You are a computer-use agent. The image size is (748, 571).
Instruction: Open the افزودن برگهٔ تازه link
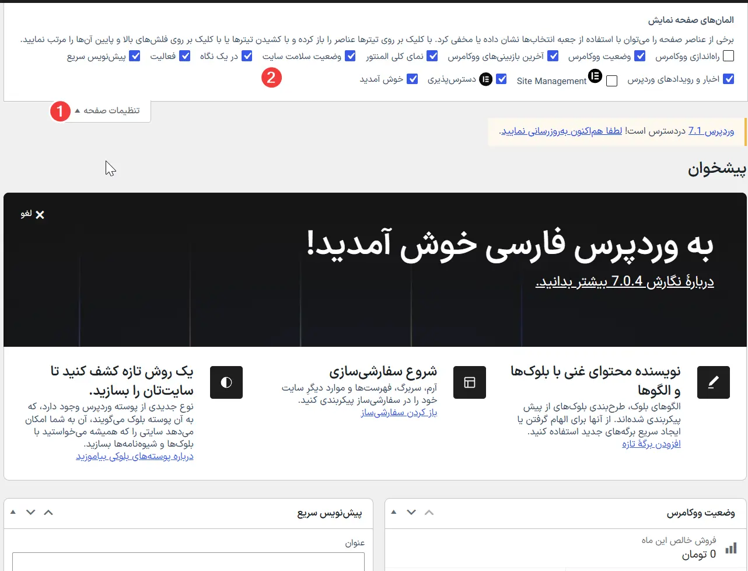[x=651, y=444]
